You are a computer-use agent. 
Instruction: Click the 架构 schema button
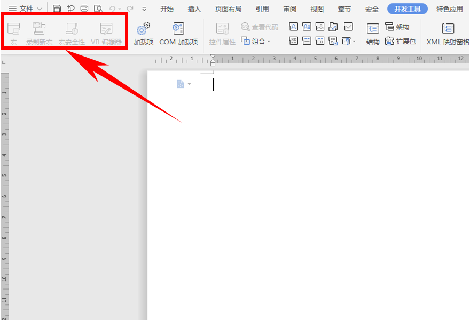397,27
